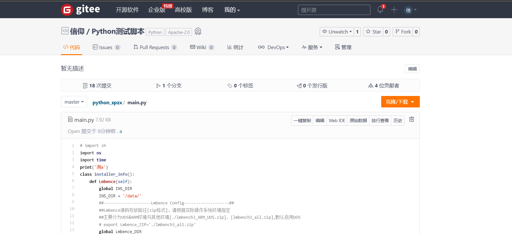Click the plus create-new icon

pos(394,10)
